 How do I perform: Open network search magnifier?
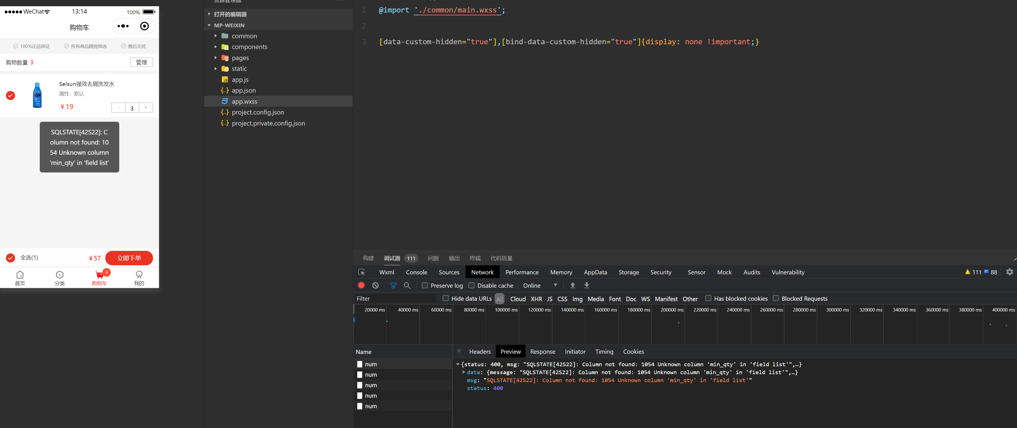pos(407,285)
